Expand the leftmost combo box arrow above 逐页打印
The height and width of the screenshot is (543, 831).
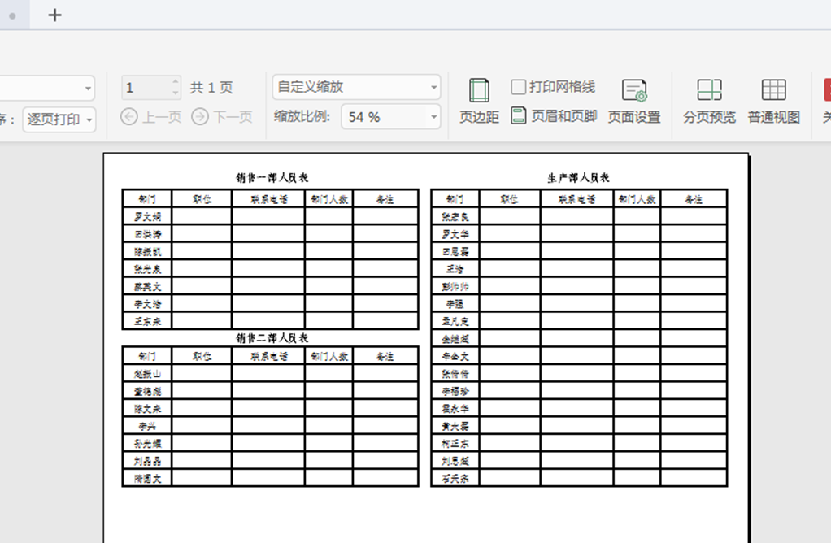[x=88, y=88]
